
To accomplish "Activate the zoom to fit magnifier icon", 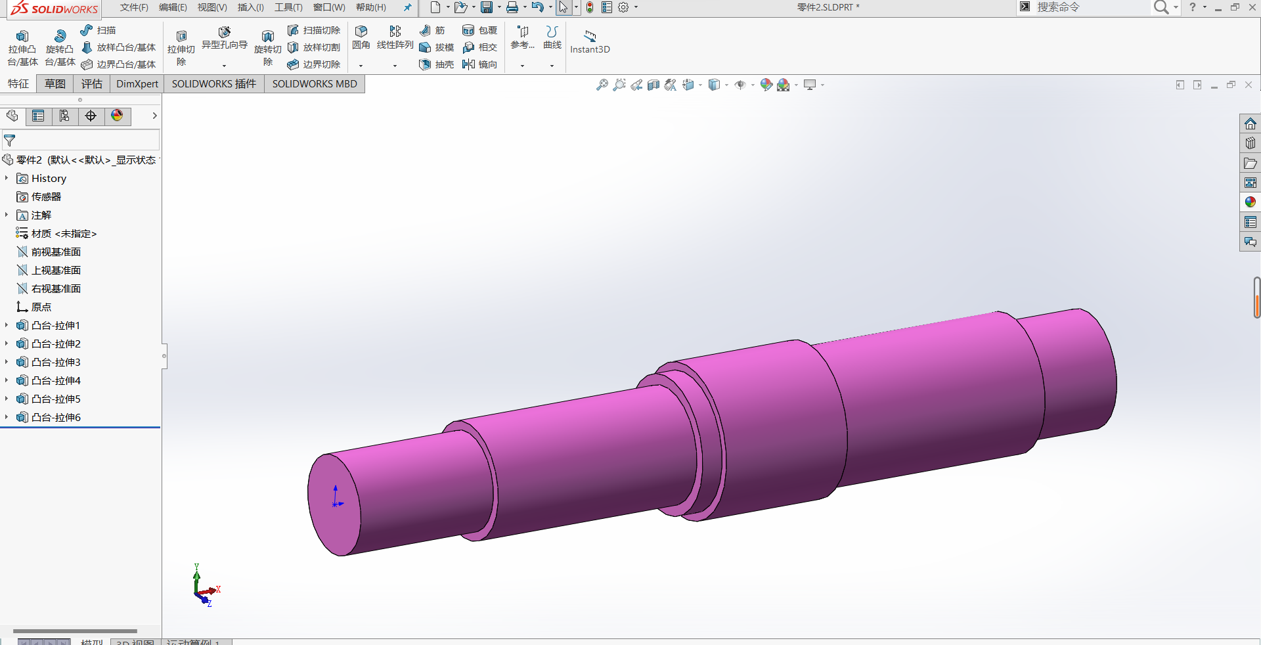I will tap(602, 85).
